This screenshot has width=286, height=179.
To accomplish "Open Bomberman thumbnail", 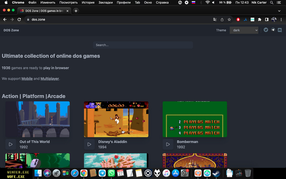I will point(194,119).
